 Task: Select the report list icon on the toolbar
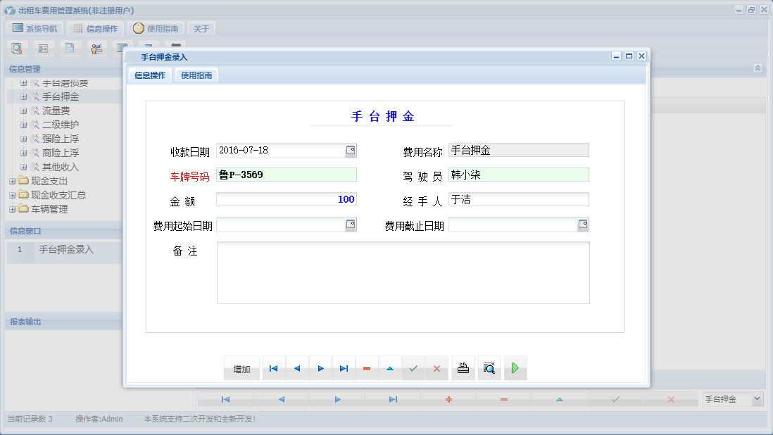pos(44,48)
